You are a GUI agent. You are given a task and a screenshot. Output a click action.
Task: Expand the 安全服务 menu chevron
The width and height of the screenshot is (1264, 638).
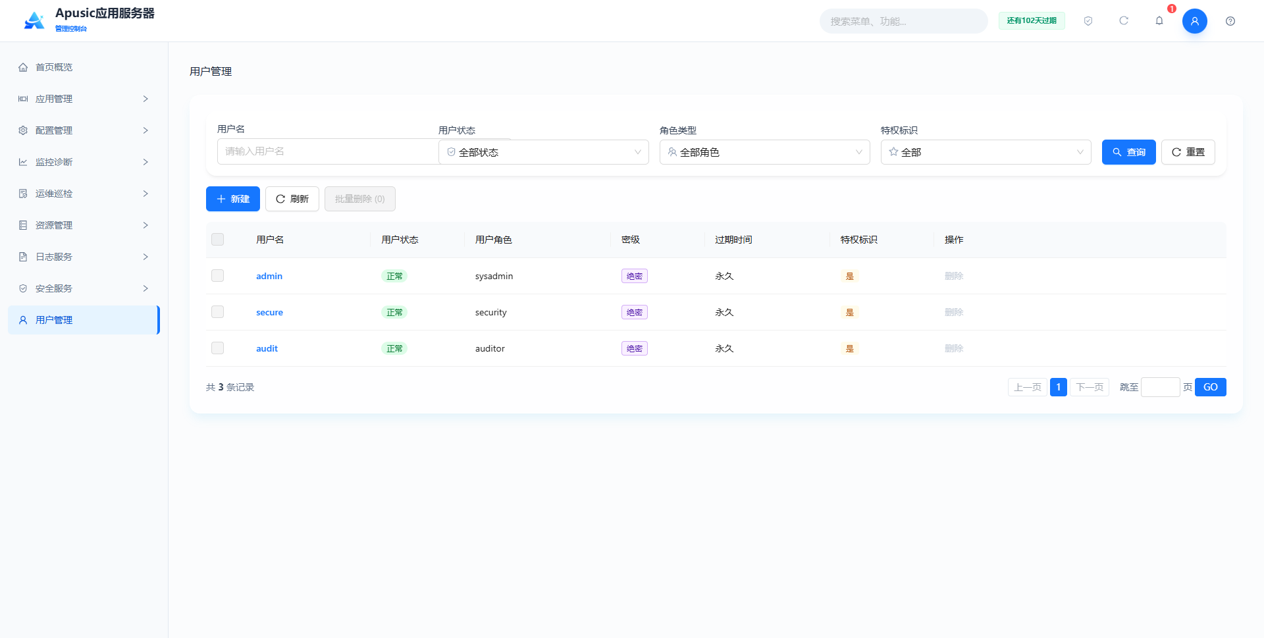point(145,288)
